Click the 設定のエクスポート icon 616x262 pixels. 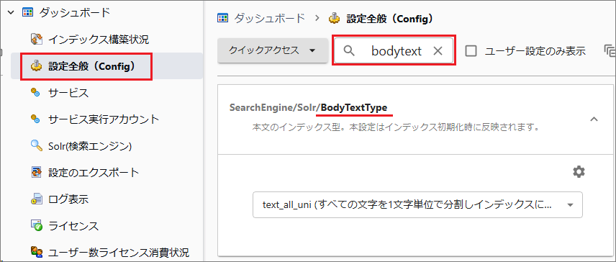point(36,173)
